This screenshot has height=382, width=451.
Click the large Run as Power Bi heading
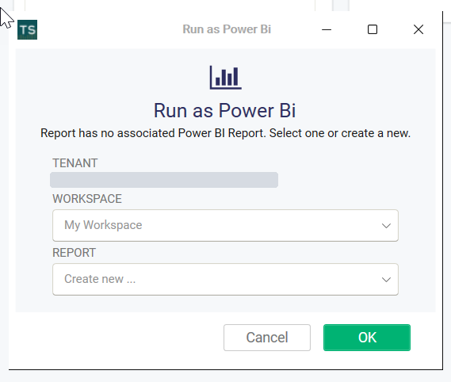click(x=224, y=110)
